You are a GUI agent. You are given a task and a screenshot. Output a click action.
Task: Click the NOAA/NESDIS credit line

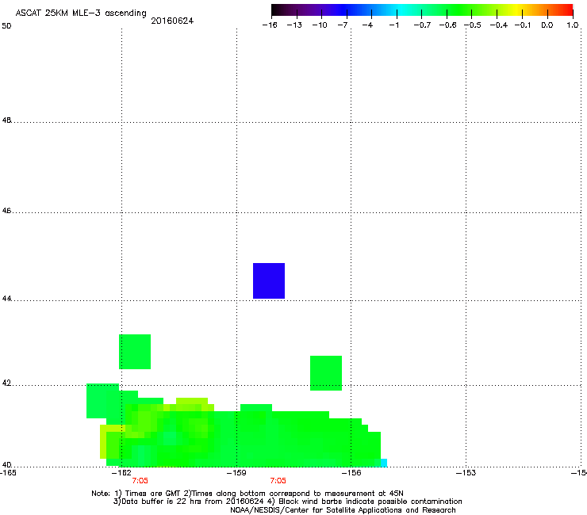point(343,510)
